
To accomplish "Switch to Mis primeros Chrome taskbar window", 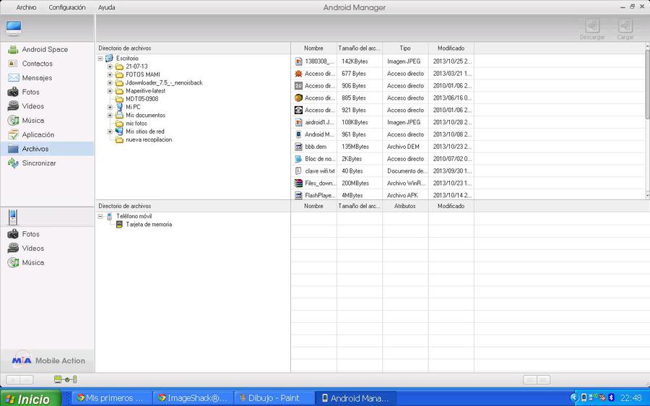I will click(x=113, y=398).
